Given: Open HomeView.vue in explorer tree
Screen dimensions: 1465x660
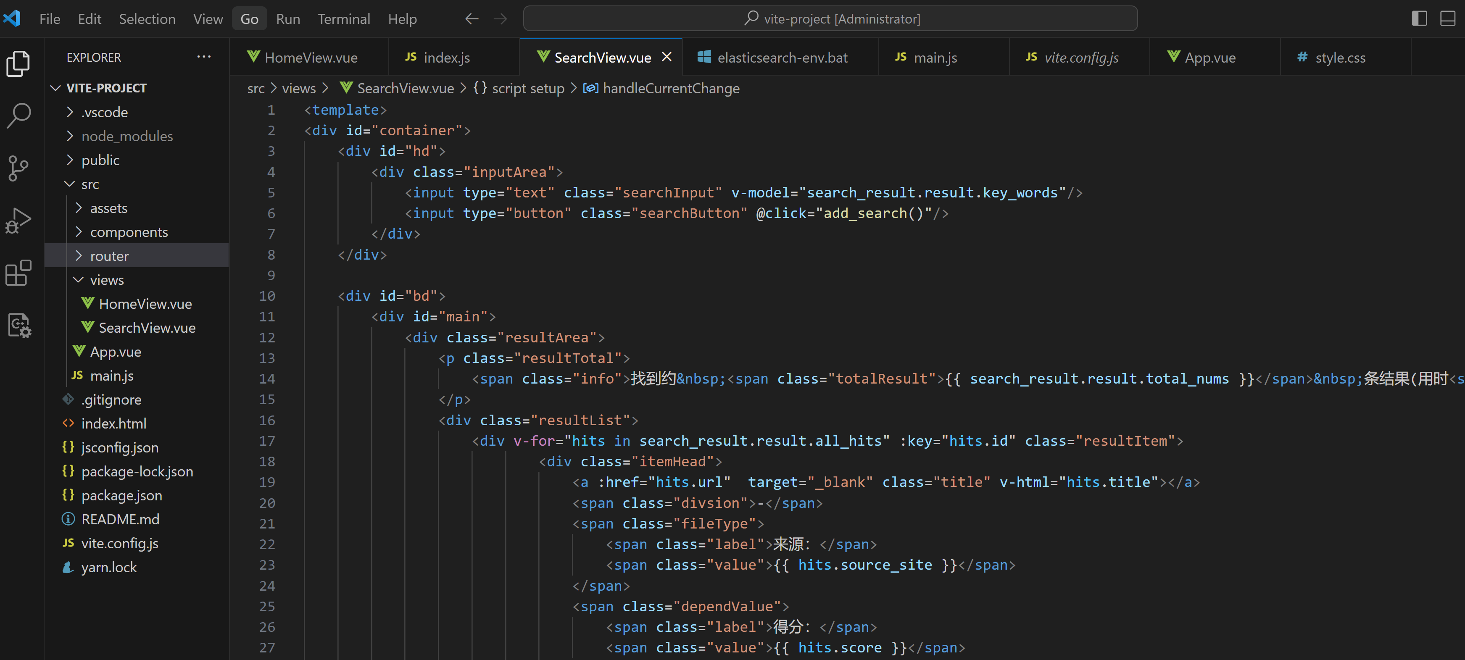Looking at the screenshot, I should pyautogui.click(x=137, y=304).
